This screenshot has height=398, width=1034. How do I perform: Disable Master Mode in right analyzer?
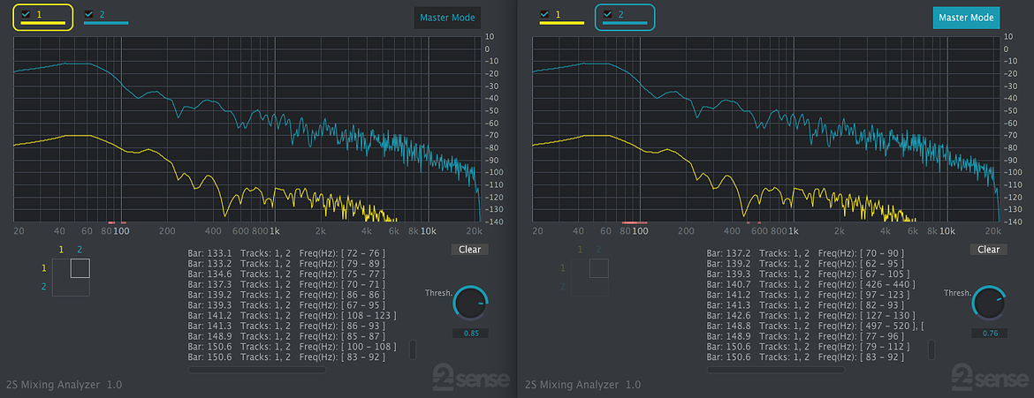[966, 18]
